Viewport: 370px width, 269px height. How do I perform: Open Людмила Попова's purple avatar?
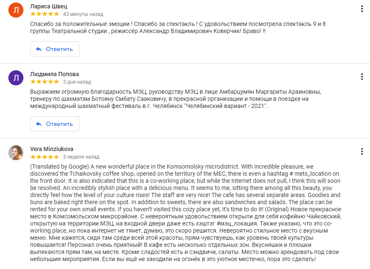click(x=16, y=78)
